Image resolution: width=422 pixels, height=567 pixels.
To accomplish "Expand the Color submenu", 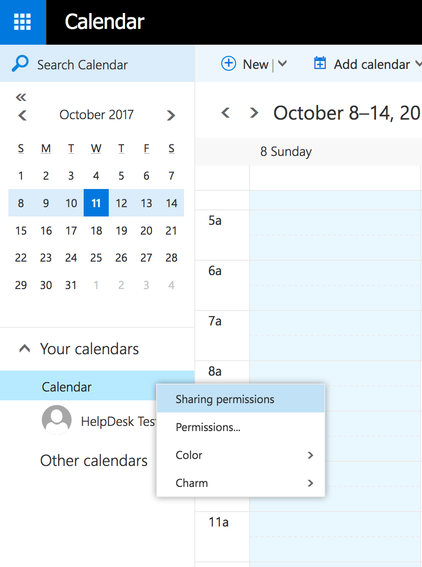I will click(310, 455).
